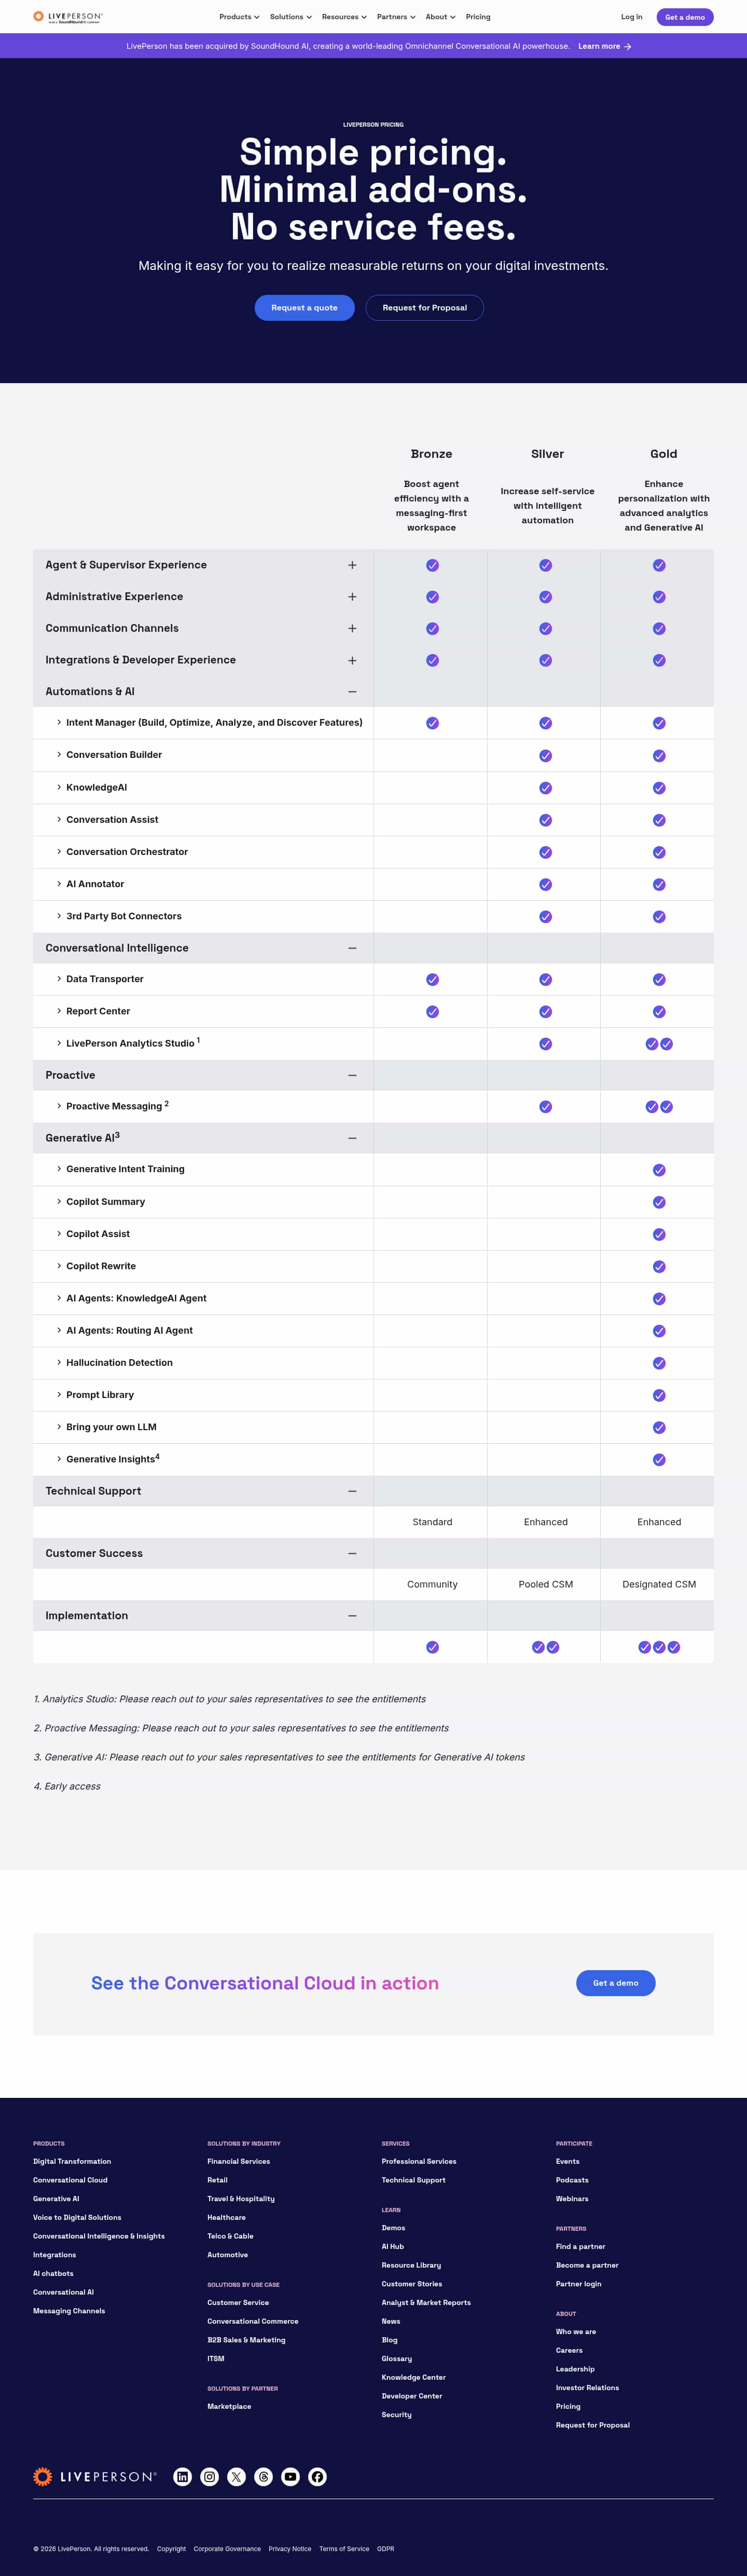Image resolution: width=747 pixels, height=2576 pixels.
Task: Open the YouTube icon in footer
Action: click(290, 2476)
